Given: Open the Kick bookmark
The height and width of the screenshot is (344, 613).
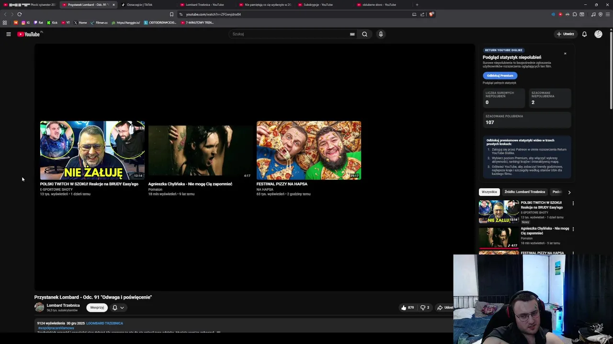Looking at the screenshot, I should (x=52, y=22).
